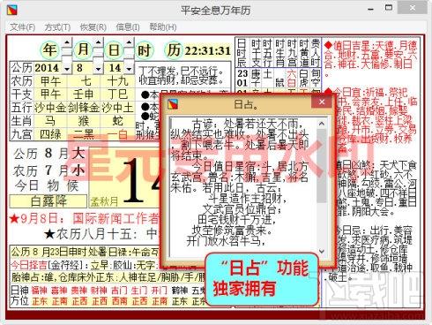Screen dimensions: 432x325
Task: Click the 22:31:31 clock display
Action: [207, 50]
